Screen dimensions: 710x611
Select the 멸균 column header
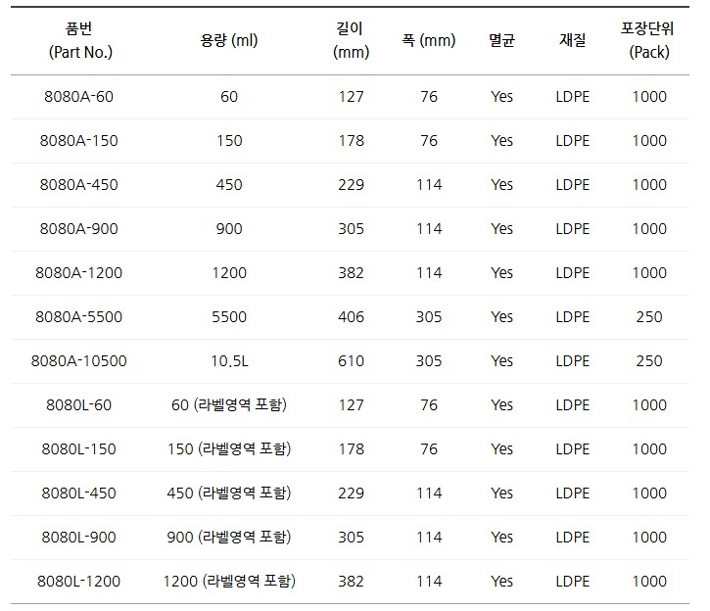tap(501, 41)
